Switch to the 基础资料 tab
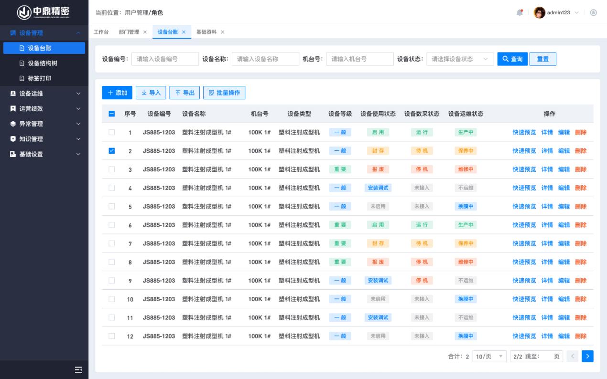The width and height of the screenshot is (607, 379). (206, 32)
